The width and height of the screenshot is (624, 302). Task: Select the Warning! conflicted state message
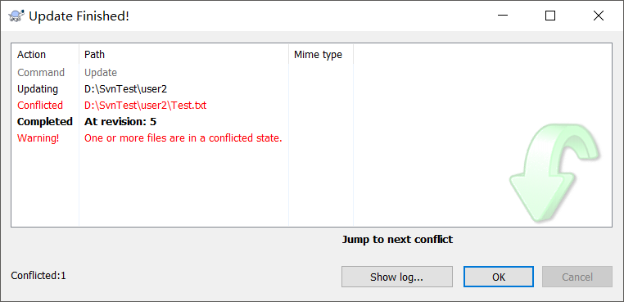point(38,138)
